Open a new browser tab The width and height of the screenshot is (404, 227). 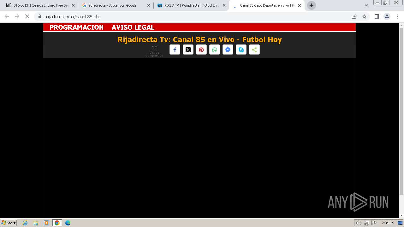pyautogui.click(x=312, y=5)
